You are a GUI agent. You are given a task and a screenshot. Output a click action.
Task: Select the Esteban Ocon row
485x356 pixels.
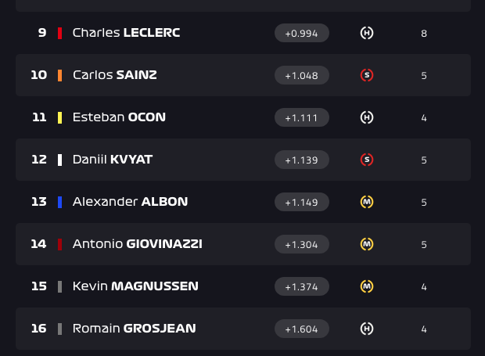point(243,117)
